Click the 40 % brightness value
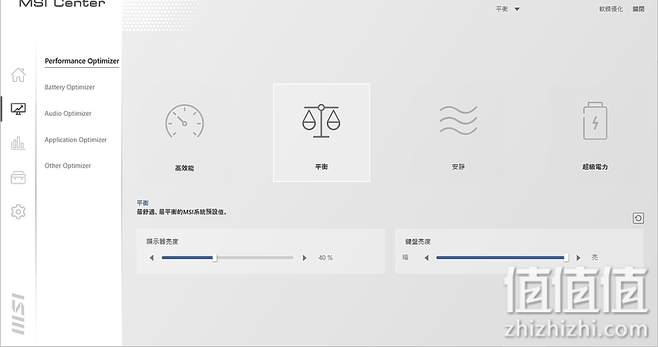The height and width of the screenshot is (347, 658). point(326,258)
